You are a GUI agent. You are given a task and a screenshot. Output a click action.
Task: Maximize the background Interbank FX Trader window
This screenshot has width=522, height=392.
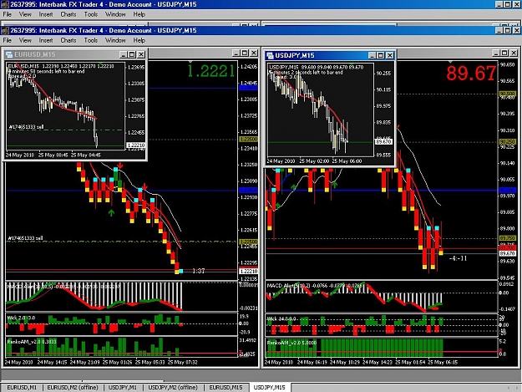click(x=507, y=4)
